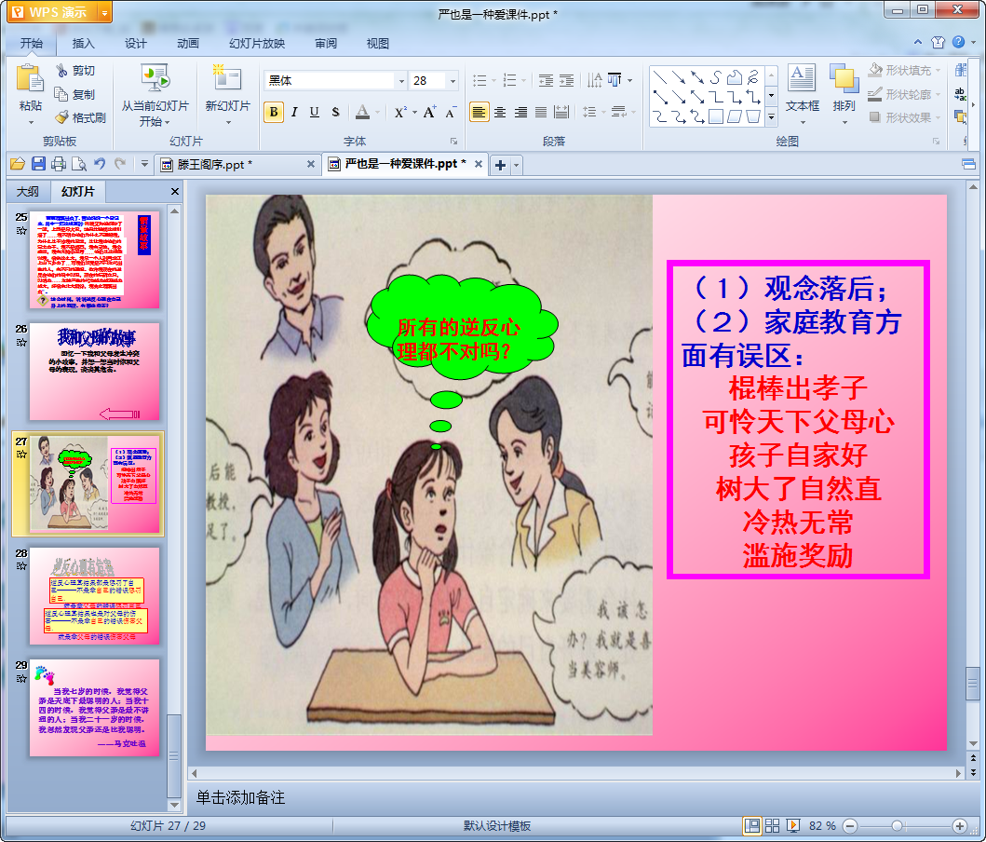
Task: Click the decrease indent icon
Action: [x=546, y=80]
